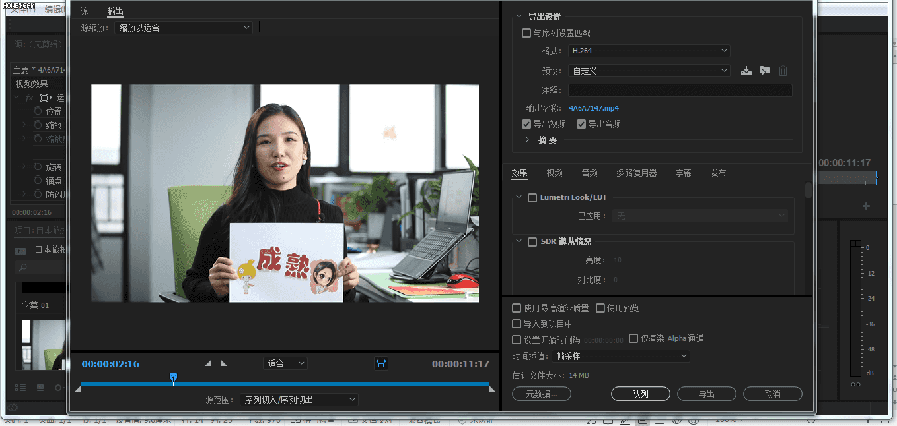Step back one frame with left arrow icon
Image resolution: width=897 pixels, height=426 pixels.
[x=207, y=363]
